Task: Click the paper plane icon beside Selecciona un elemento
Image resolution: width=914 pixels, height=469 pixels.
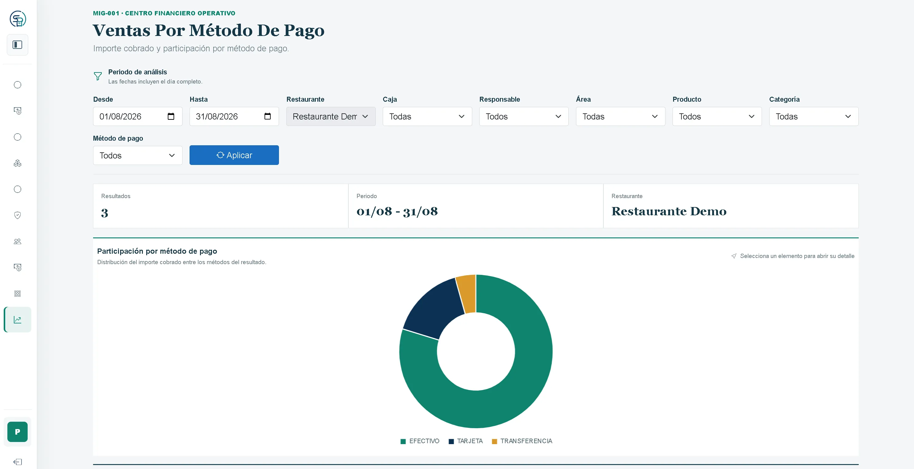Action: pos(734,256)
